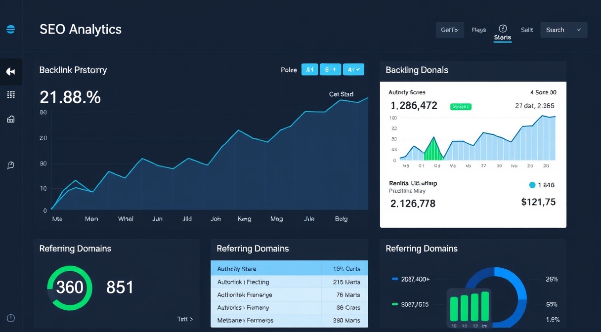
Task: Click the Betg axis label
Action: coord(341,218)
